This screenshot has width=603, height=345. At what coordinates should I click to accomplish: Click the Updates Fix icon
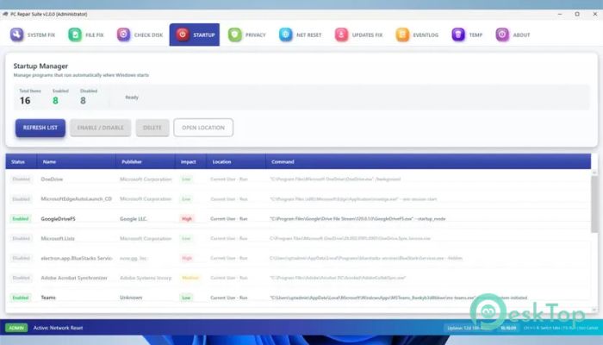(341, 34)
